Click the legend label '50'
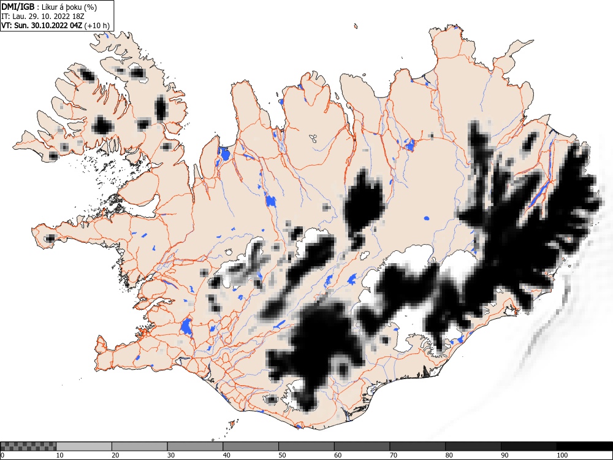The width and height of the screenshot is (613, 460). tap(282, 455)
